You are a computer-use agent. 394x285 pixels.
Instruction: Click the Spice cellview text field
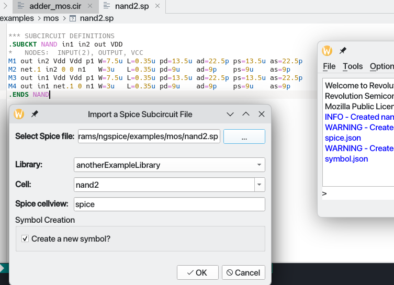(170, 204)
